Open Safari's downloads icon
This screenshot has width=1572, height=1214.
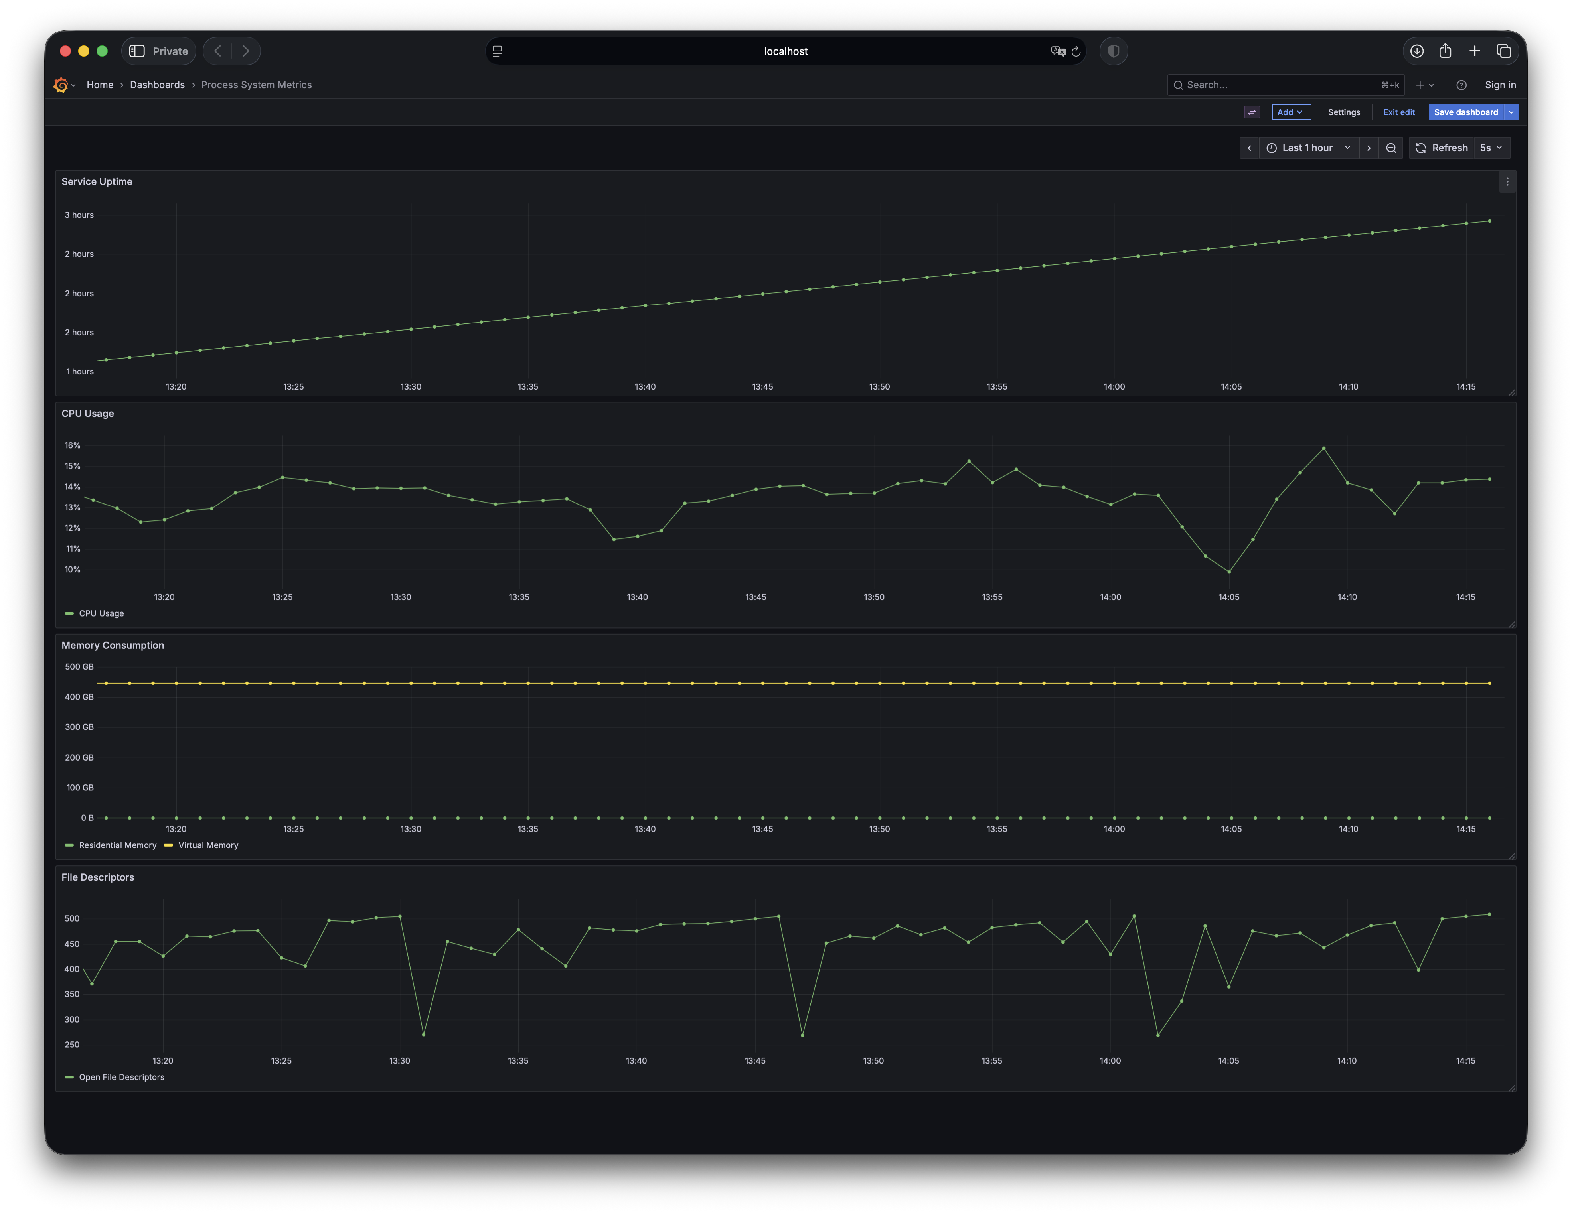1416,51
